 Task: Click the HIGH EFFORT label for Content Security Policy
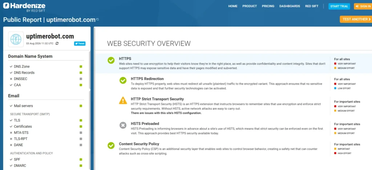(344, 153)
